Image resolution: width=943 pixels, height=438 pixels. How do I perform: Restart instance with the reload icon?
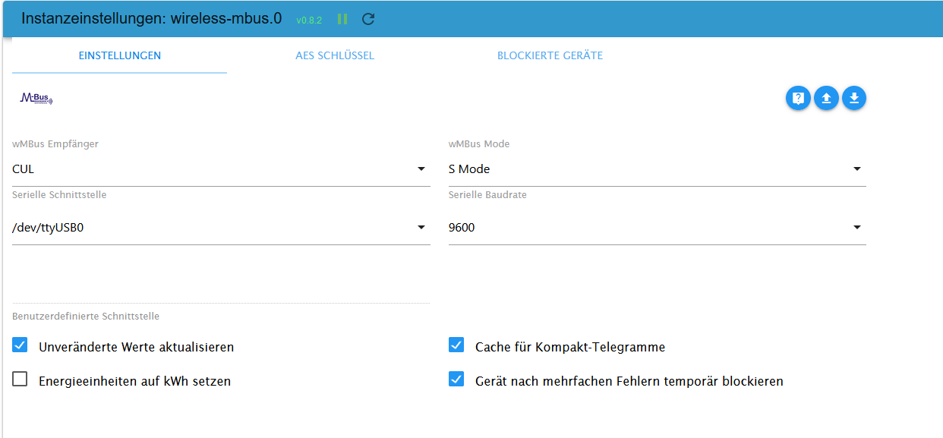point(368,19)
